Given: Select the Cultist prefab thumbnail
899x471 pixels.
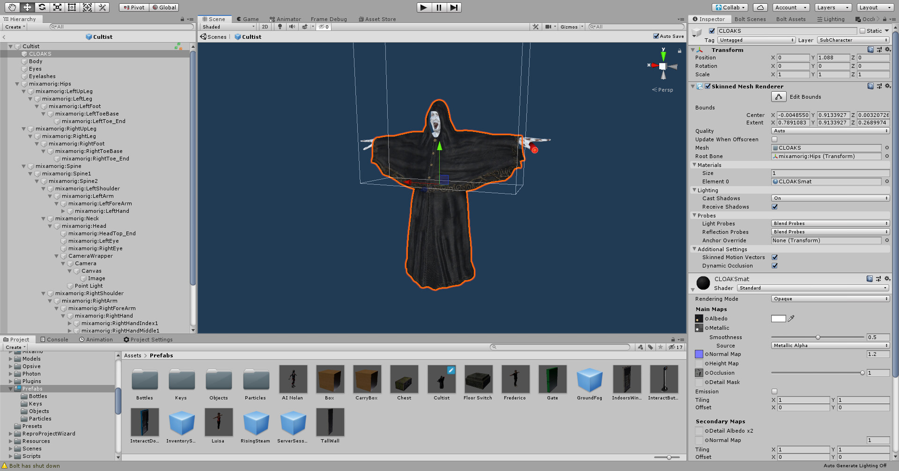Looking at the screenshot, I should [441, 380].
